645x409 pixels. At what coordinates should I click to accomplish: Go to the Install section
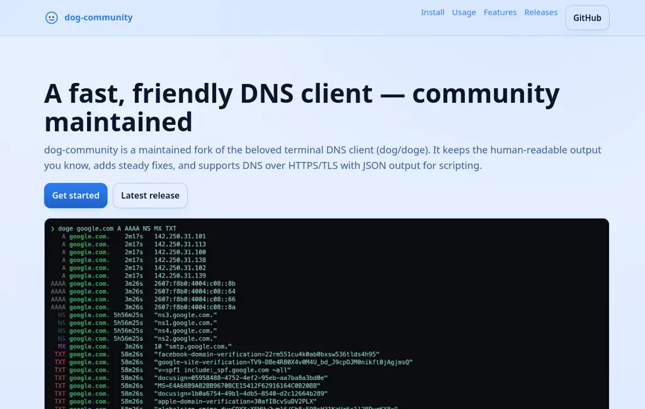432,13
